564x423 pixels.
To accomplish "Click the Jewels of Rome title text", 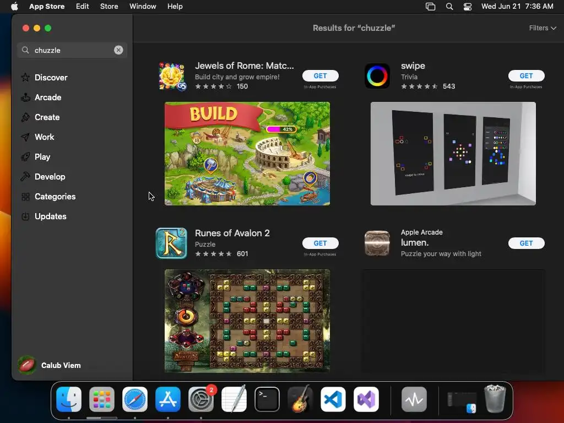I will point(244,66).
